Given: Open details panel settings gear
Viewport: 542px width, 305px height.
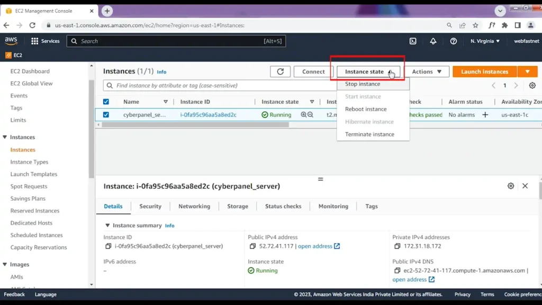Looking at the screenshot, I should click(511, 186).
